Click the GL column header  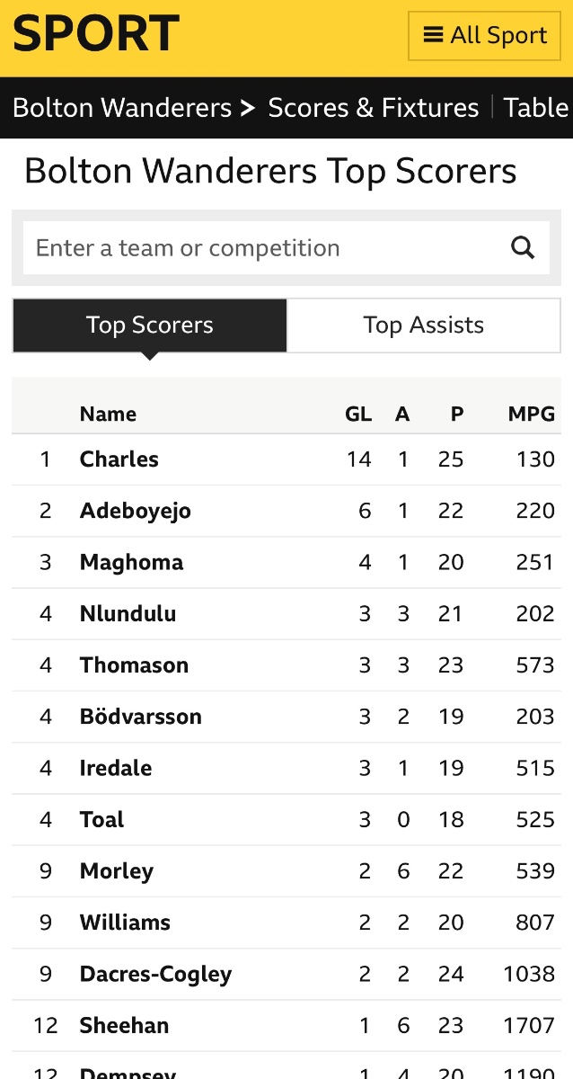tap(358, 414)
